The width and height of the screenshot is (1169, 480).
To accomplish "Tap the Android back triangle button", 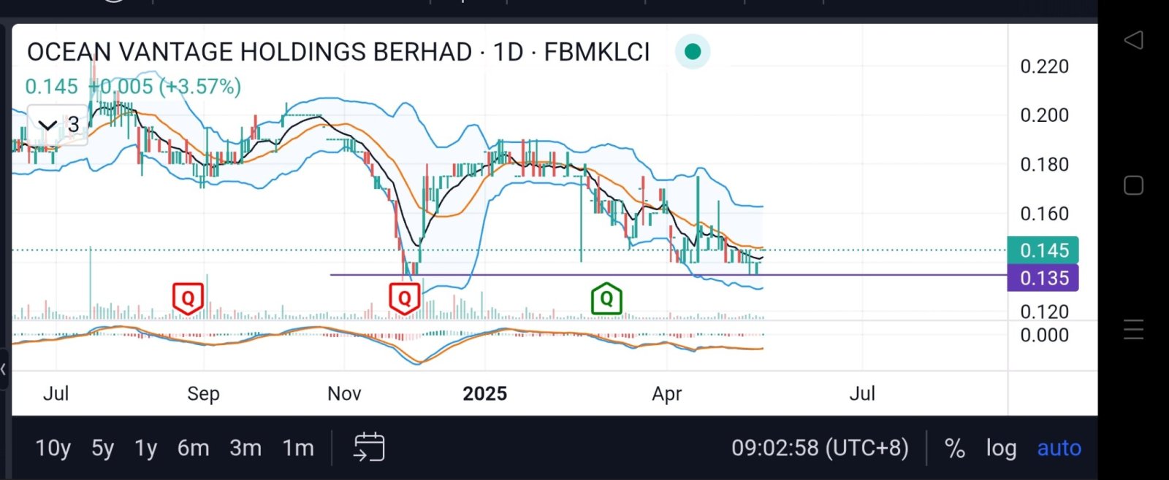I will (x=1133, y=40).
